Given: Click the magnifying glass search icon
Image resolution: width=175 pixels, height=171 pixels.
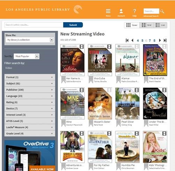Looking at the screenshot, I should [x=162, y=11].
